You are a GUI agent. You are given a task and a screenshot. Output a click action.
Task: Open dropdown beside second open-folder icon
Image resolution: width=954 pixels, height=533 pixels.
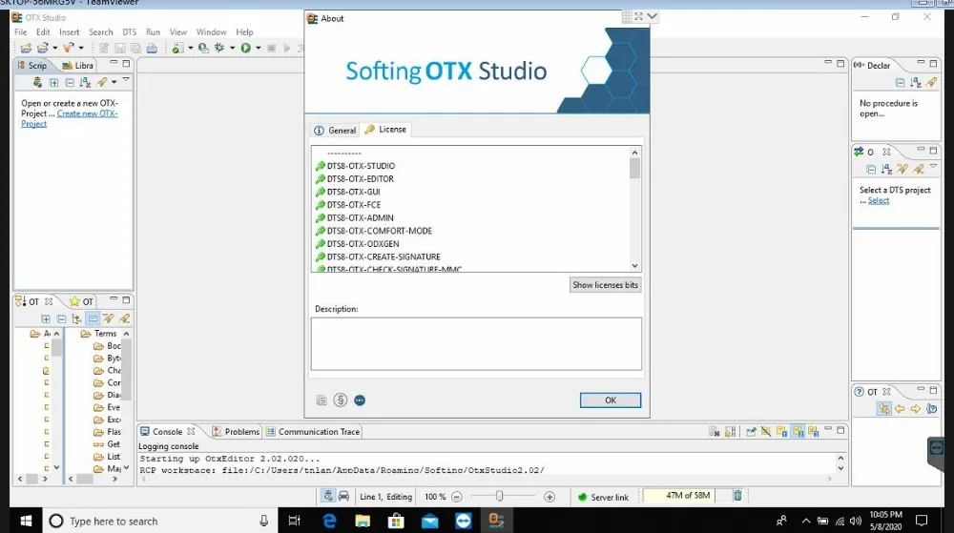click(x=54, y=48)
